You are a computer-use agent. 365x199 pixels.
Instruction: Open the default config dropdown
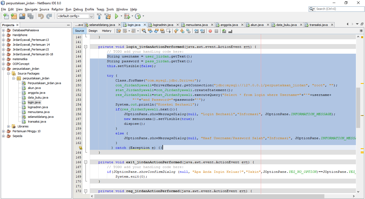point(91,16)
